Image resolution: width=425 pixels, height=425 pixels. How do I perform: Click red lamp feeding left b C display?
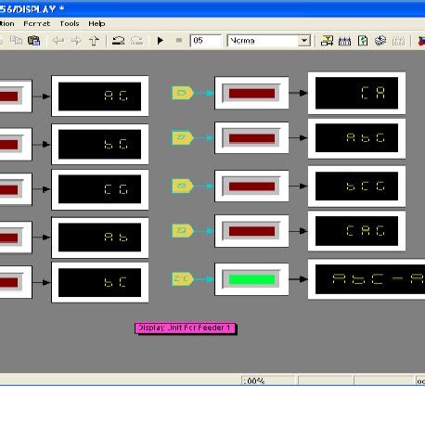(x=16, y=282)
